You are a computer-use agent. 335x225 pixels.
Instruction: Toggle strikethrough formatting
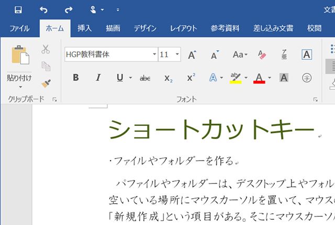pos(145,78)
